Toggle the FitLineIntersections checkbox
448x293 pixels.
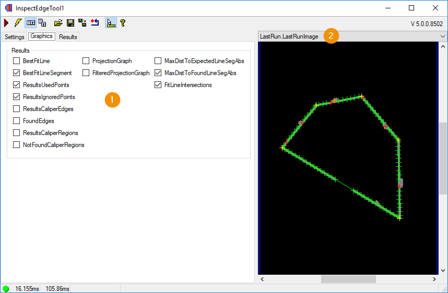coord(158,85)
